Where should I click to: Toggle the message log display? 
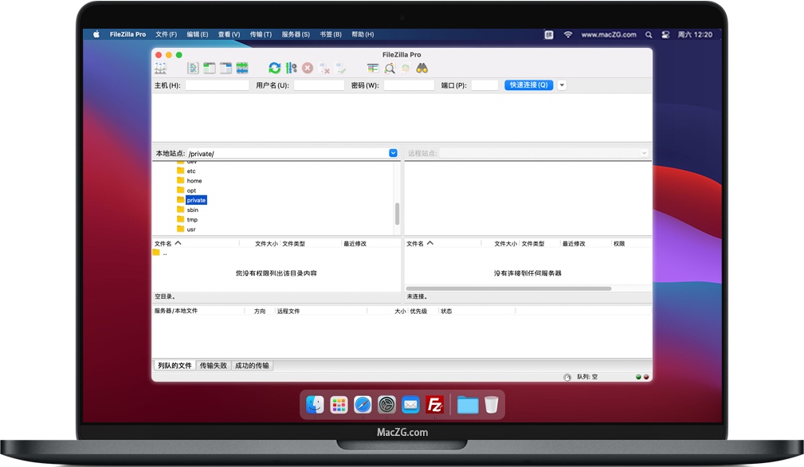[193, 69]
